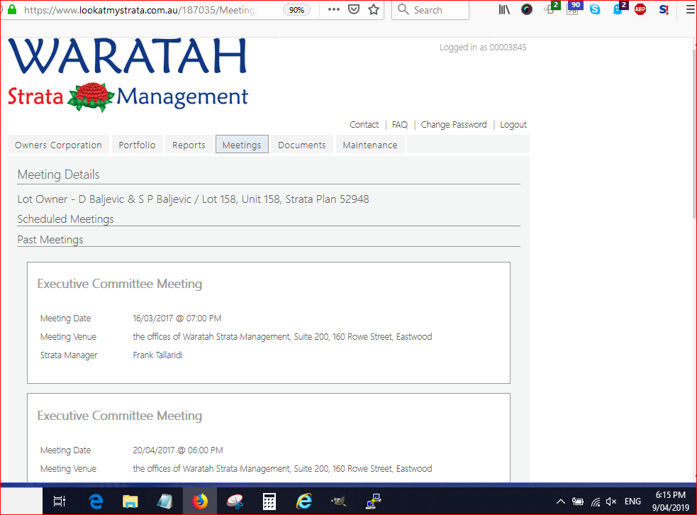
Task: Open the Firefox Library icon
Action: (x=504, y=9)
